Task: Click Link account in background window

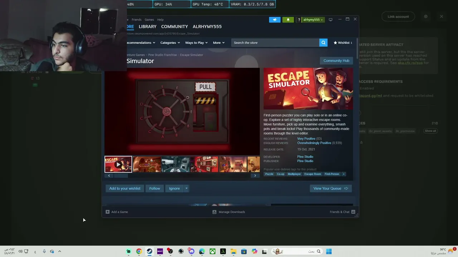Action: (398, 16)
